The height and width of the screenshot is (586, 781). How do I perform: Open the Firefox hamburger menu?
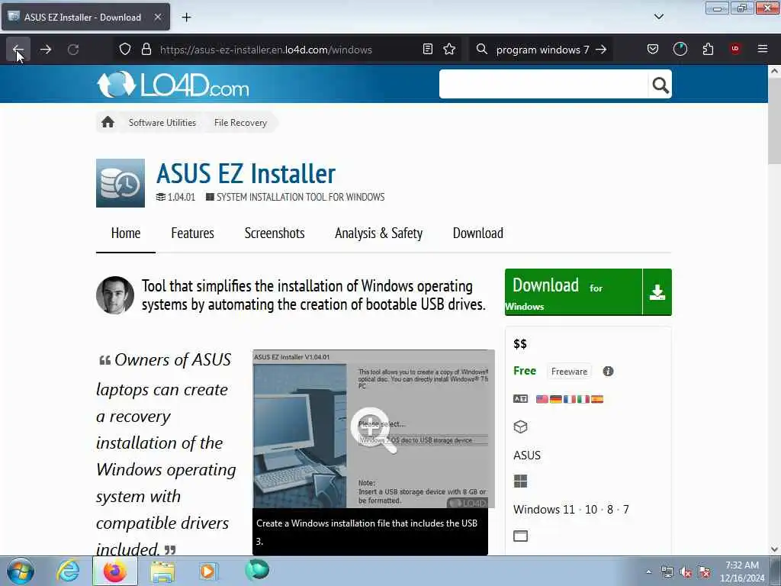tap(763, 49)
